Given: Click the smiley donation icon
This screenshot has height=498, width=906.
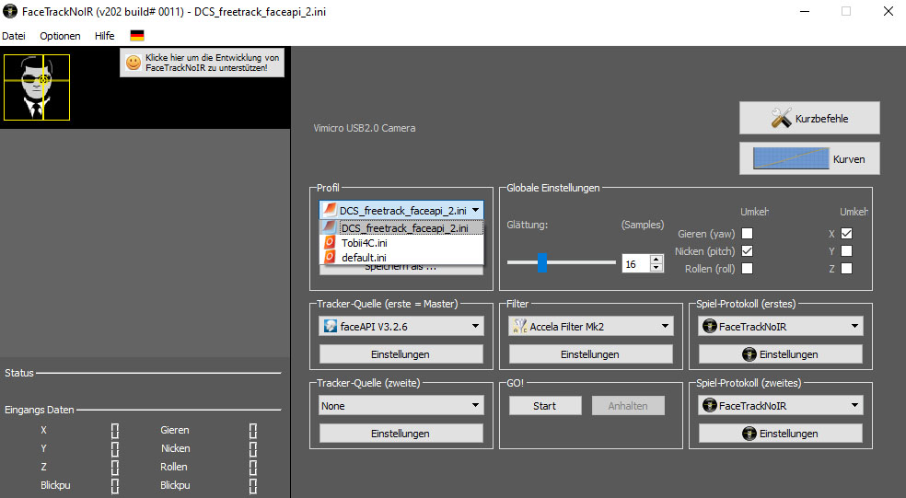Looking at the screenshot, I should click(x=134, y=63).
